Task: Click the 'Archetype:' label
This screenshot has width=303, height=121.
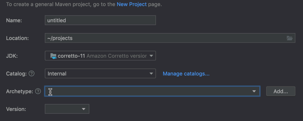Action: 19,91
